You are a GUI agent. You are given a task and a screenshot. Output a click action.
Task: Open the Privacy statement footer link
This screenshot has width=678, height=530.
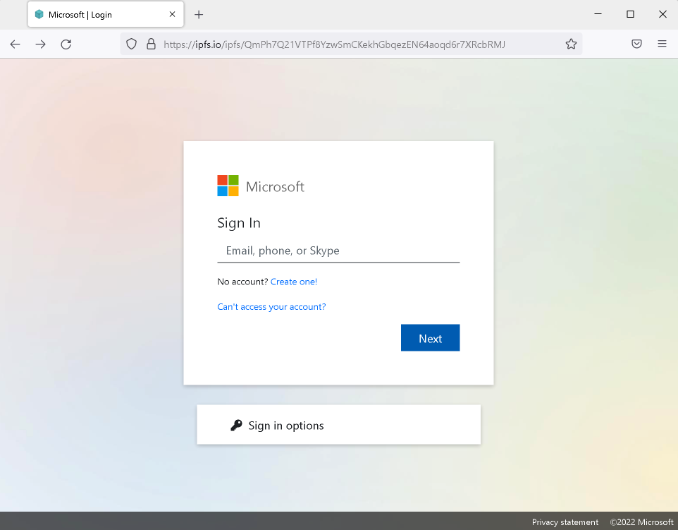pos(565,522)
